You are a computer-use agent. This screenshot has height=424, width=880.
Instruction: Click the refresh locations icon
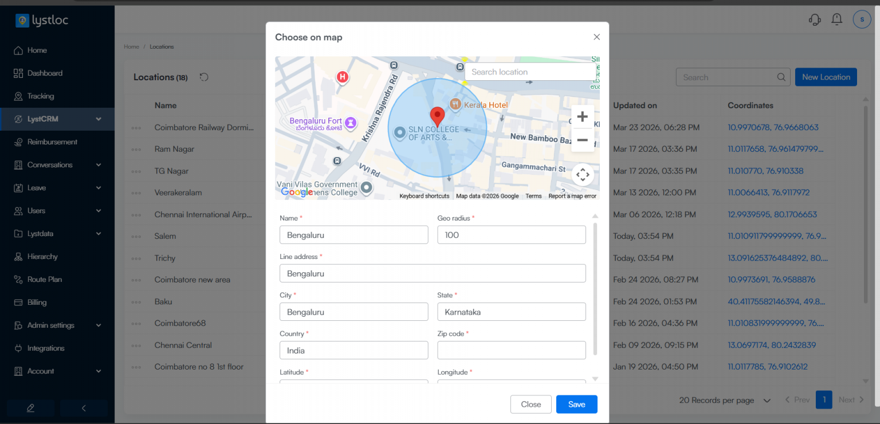click(204, 77)
